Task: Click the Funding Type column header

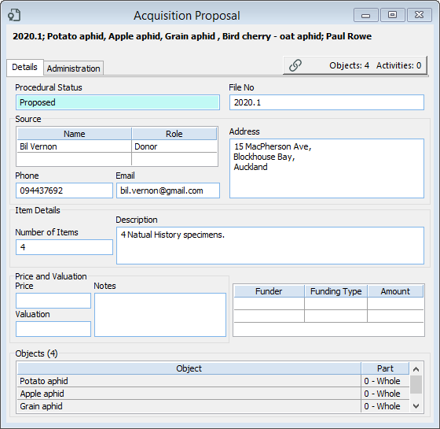Action: tap(336, 291)
